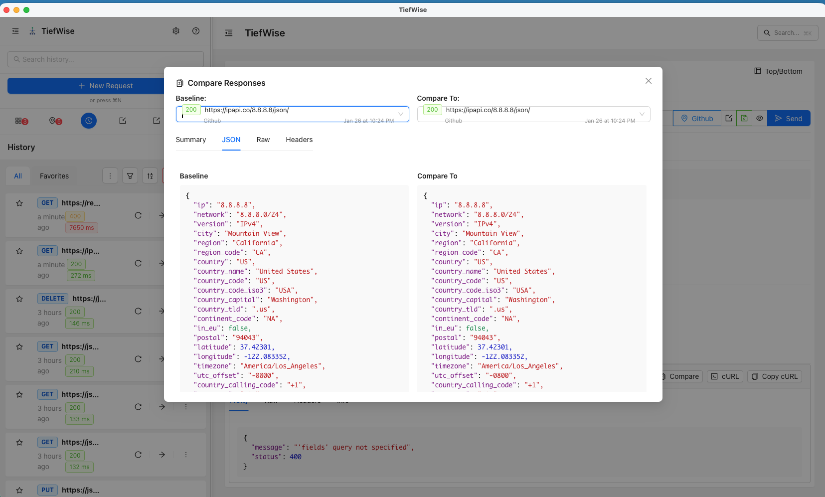Click the cURL button
Screen dimensions: 825x497
[x=725, y=376]
